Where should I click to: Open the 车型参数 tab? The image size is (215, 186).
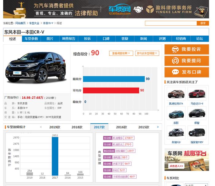31,39
